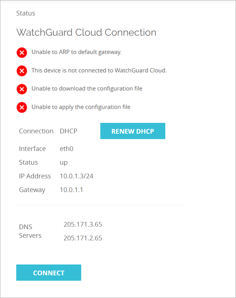Click the red X for WatchGuard Cloud connection error
This screenshot has height=298, width=236.
point(22,71)
